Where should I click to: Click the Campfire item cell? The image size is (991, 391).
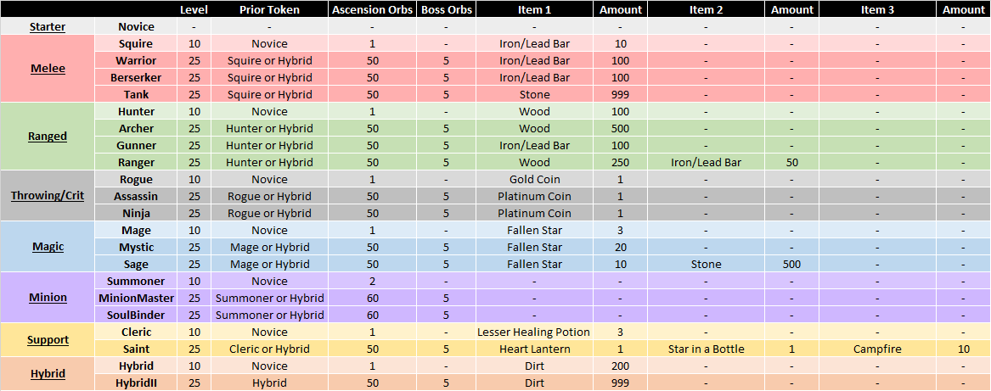[x=877, y=349]
